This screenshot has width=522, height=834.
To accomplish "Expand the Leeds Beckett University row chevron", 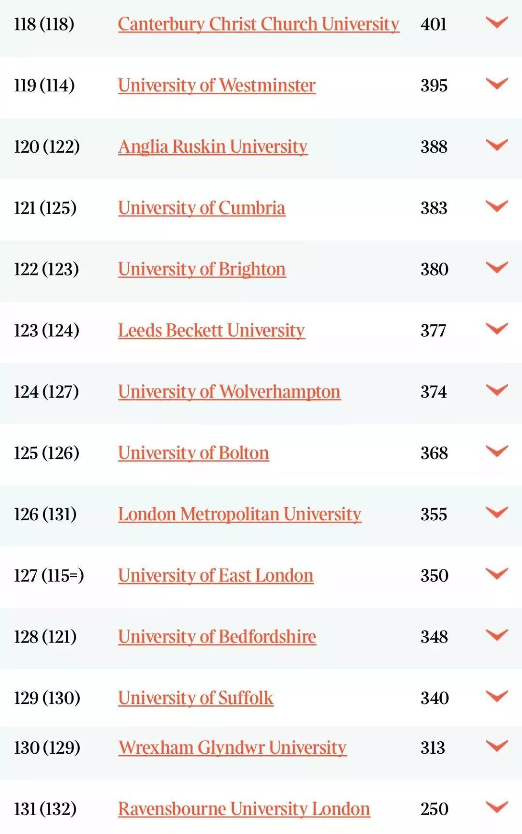I will point(496,329).
